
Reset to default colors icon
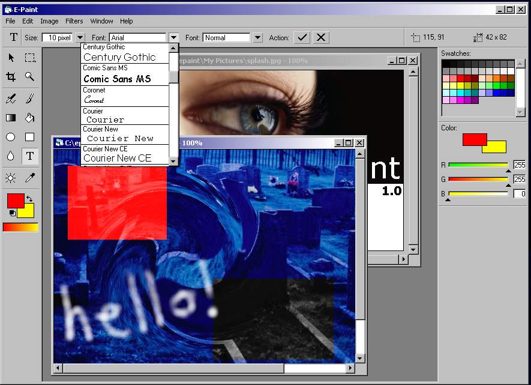tap(12, 213)
